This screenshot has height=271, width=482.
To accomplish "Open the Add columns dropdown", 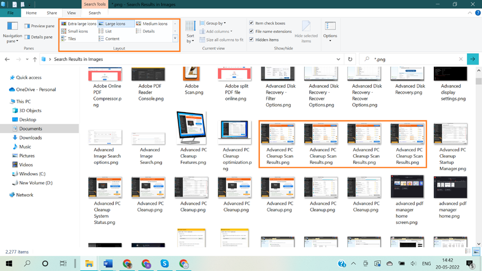I will 216,31.
